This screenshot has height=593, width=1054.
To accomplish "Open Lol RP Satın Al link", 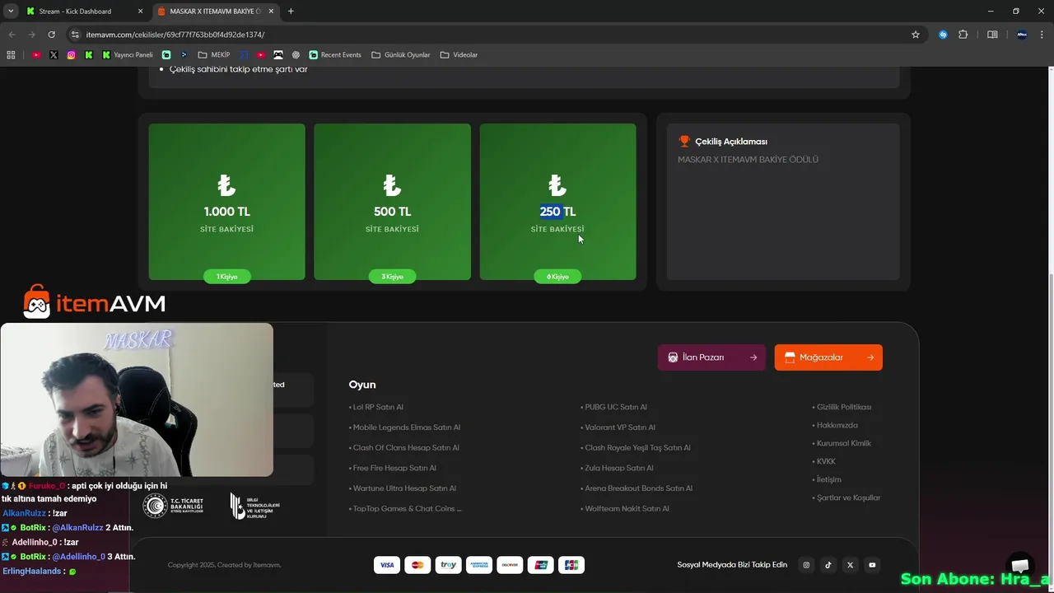I will [376, 407].
